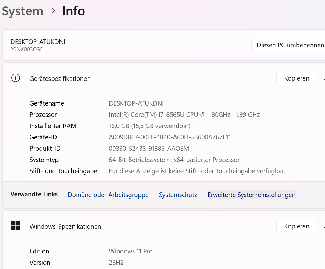Click the Produkt-ID label
The width and height of the screenshot is (325, 269).
click(45, 149)
